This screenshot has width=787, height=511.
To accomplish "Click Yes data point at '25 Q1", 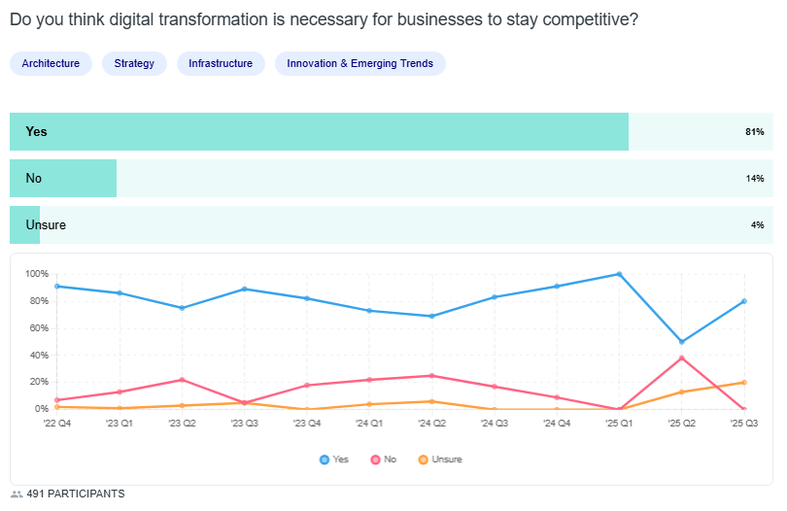I will click(x=619, y=274).
